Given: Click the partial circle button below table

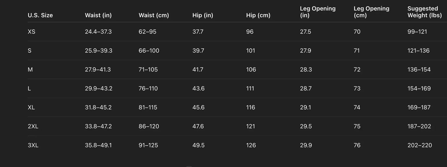Looking at the screenshot, I should click(x=189, y=166).
